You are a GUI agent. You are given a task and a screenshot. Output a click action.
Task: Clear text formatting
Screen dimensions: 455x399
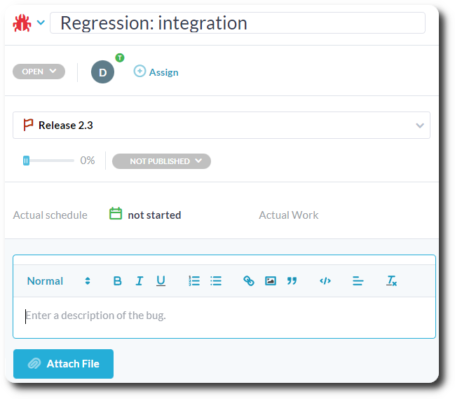click(392, 281)
